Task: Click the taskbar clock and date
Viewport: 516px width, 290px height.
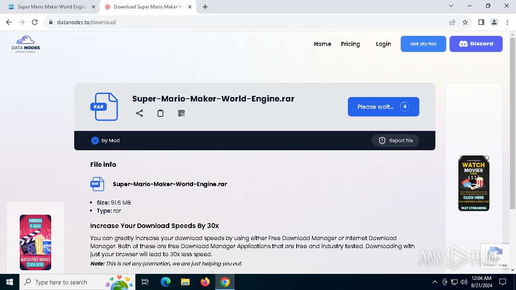Action: tap(481, 282)
